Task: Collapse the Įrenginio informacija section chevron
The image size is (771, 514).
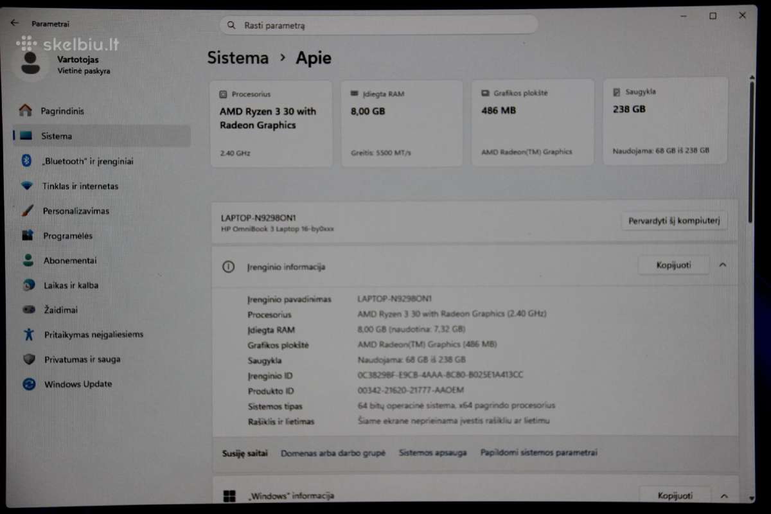Action: pyautogui.click(x=723, y=265)
